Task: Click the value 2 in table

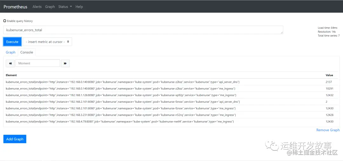Action: (326, 102)
